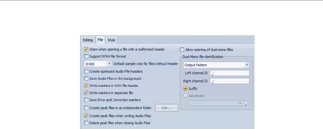Focus the Right channel ID text box
This screenshot has width=323, height=129.
(230, 81)
